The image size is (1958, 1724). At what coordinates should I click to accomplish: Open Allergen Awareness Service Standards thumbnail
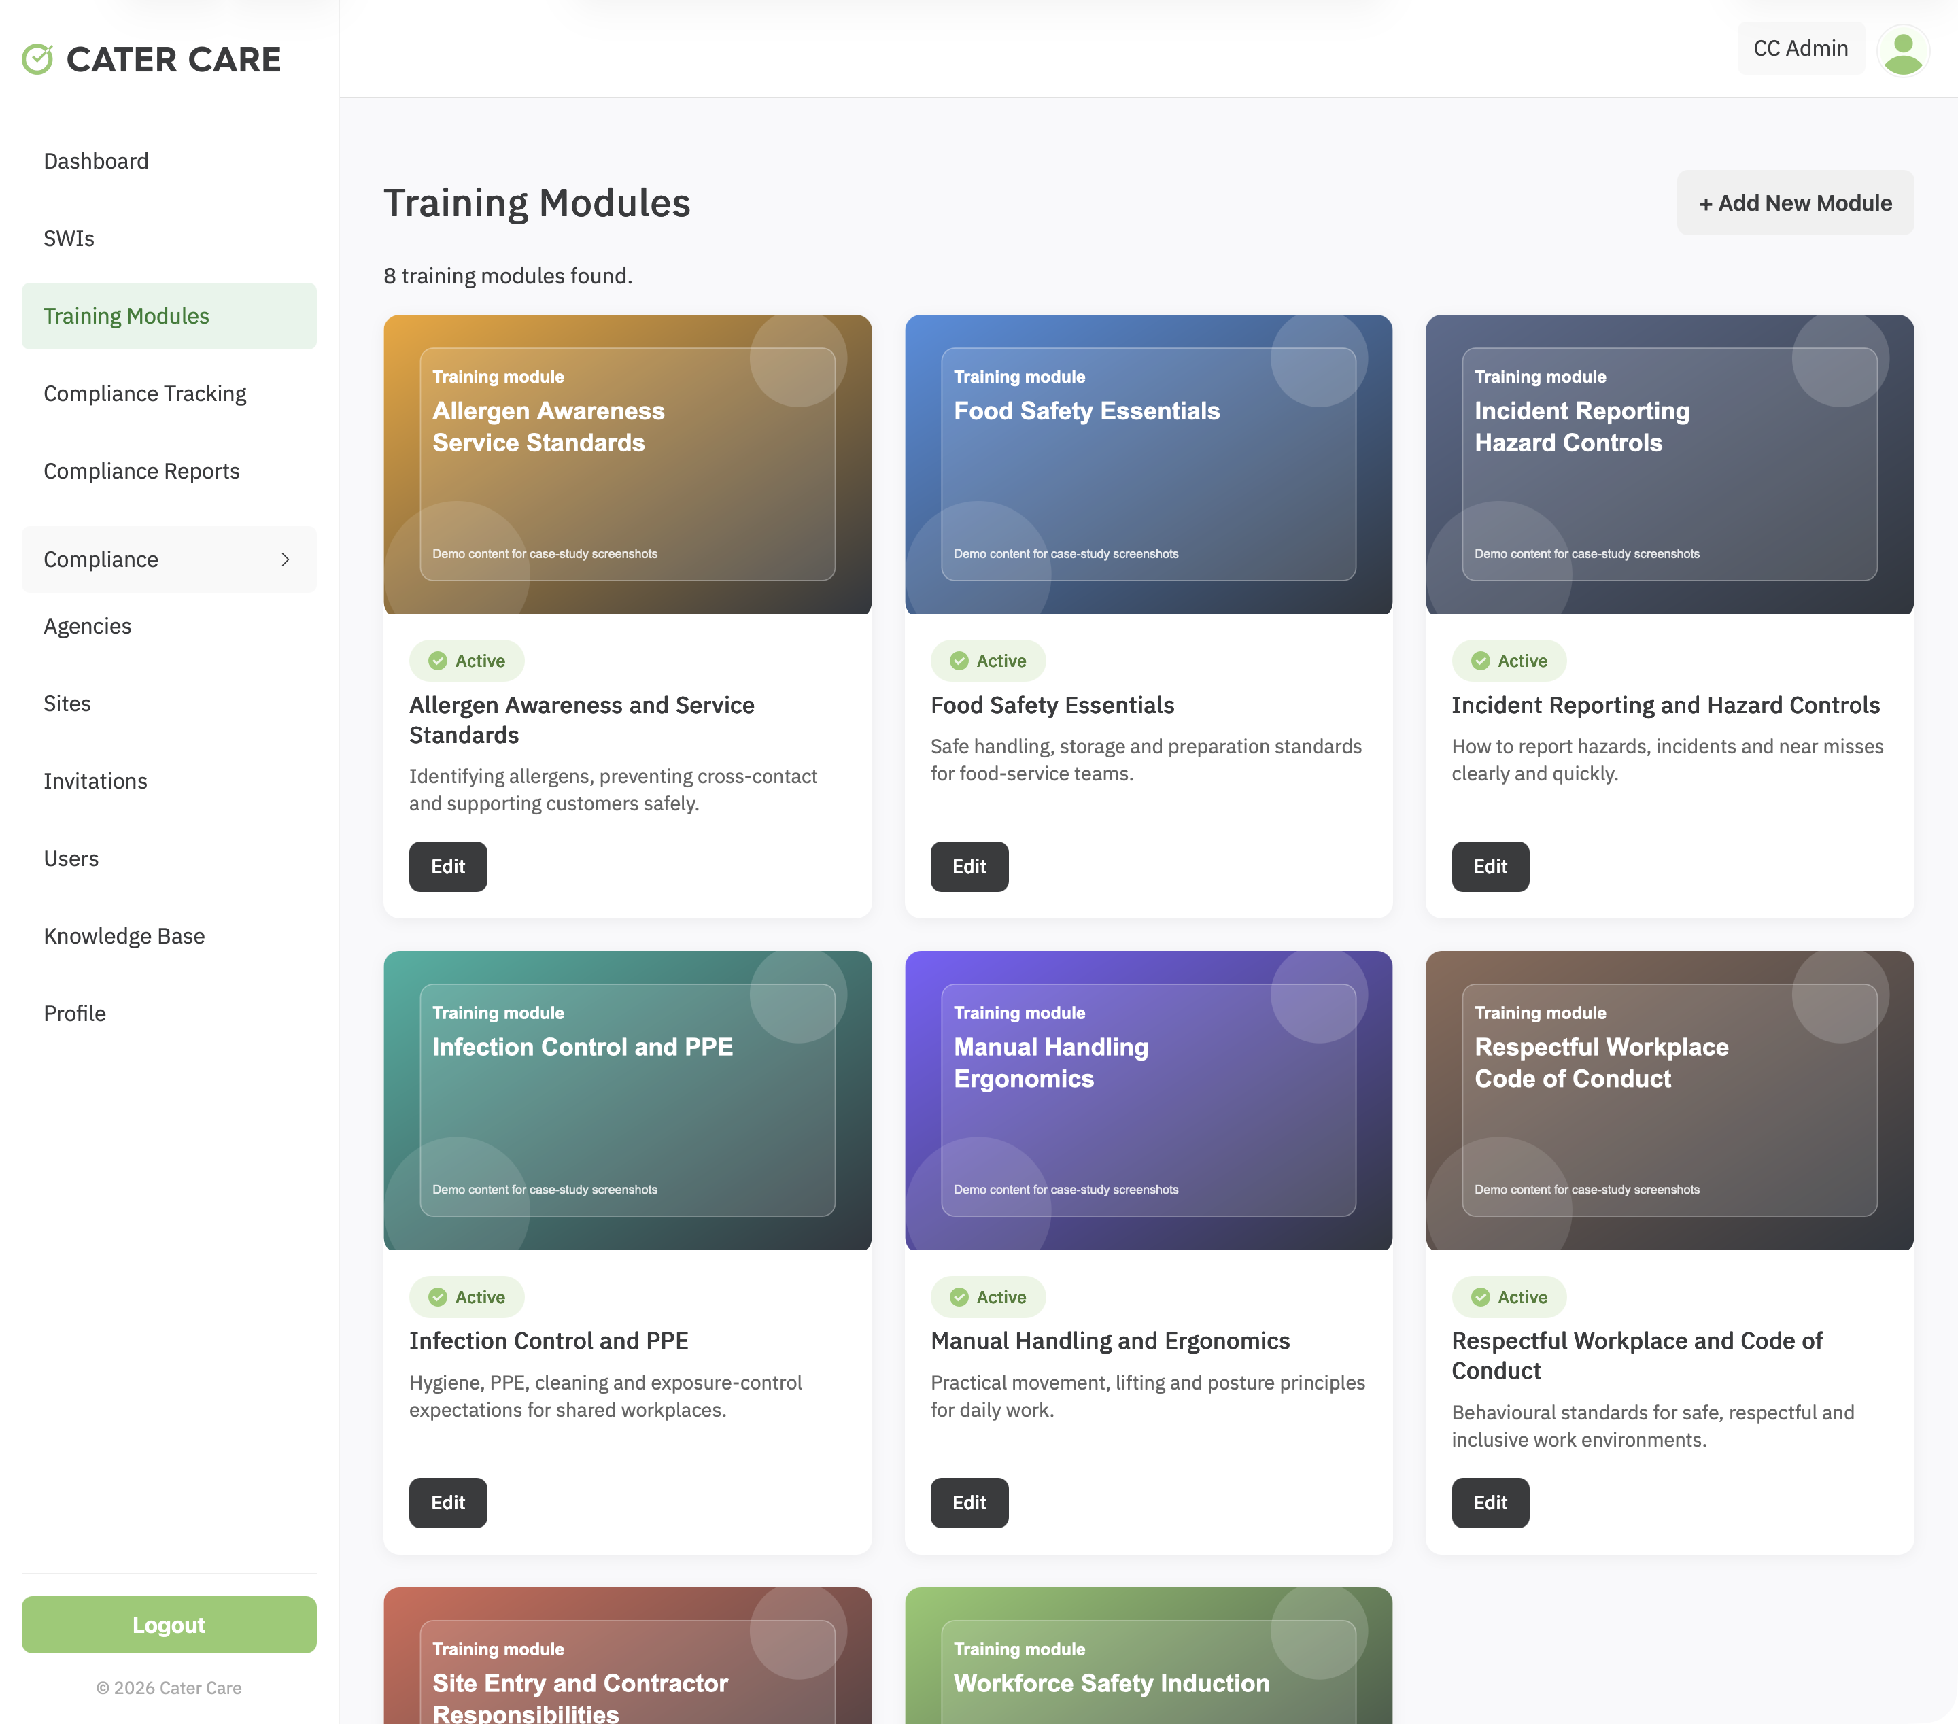tap(628, 464)
